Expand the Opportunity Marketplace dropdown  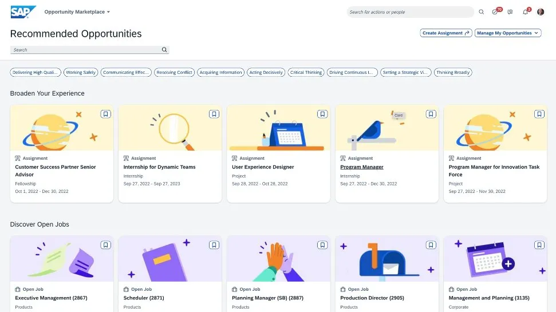77,12
